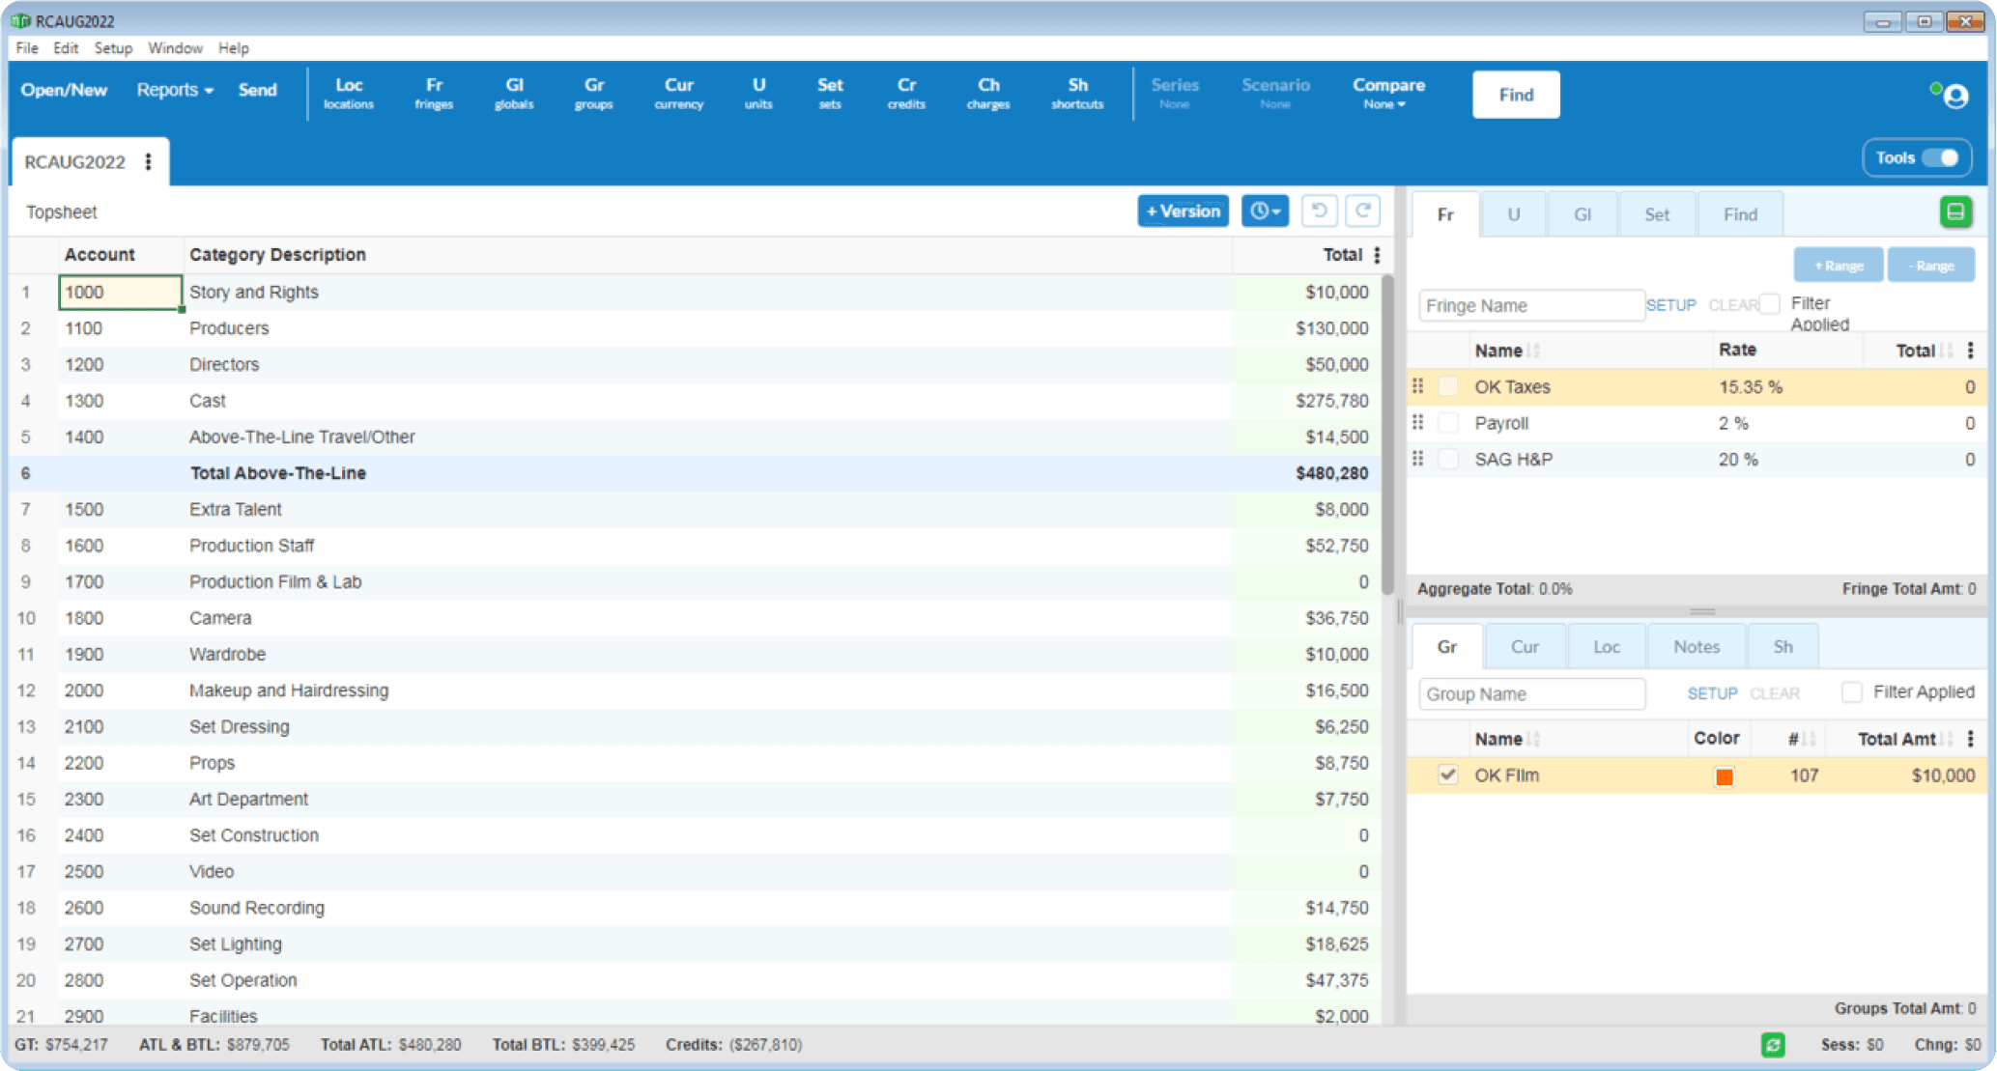Screen dimensions: 1997x1071
Task: Click the OK Film orange color swatch
Action: tap(1724, 776)
